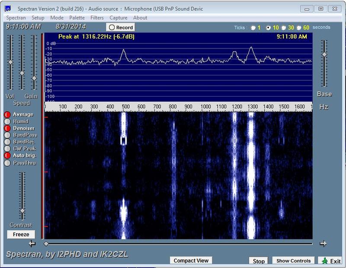Click the 500 Hz mark on frequency ruler

[x=125, y=107]
